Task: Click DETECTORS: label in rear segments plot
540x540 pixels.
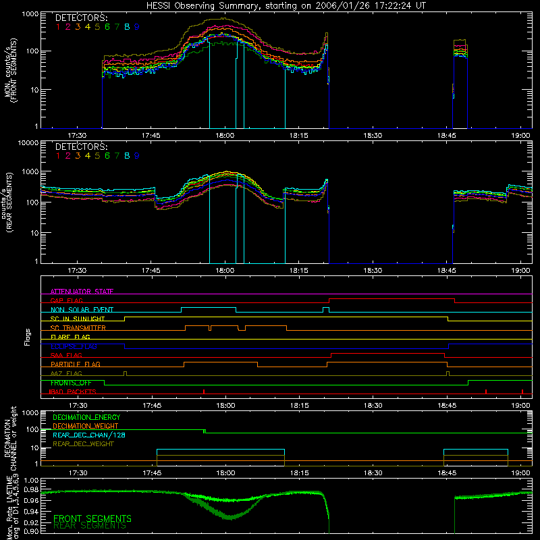Action: (x=82, y=147)
